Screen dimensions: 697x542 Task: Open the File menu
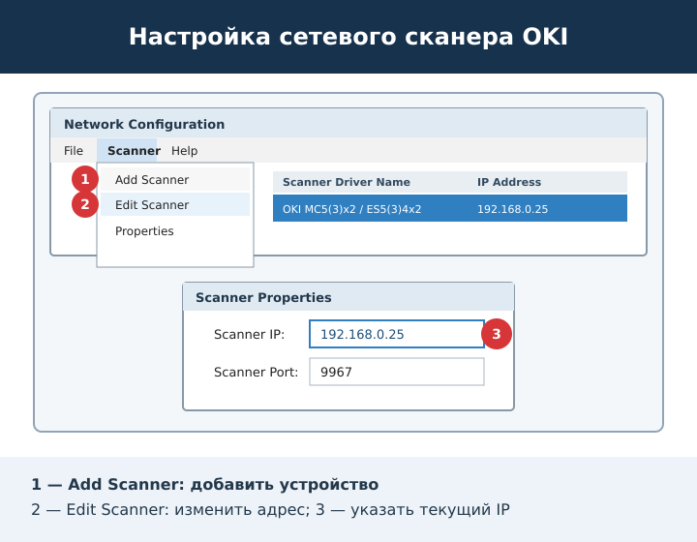[x=74, y=151]
